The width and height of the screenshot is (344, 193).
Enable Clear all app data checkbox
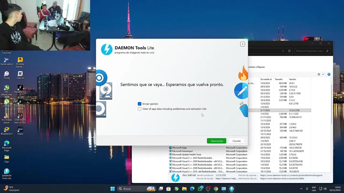(x=139, y=109)
